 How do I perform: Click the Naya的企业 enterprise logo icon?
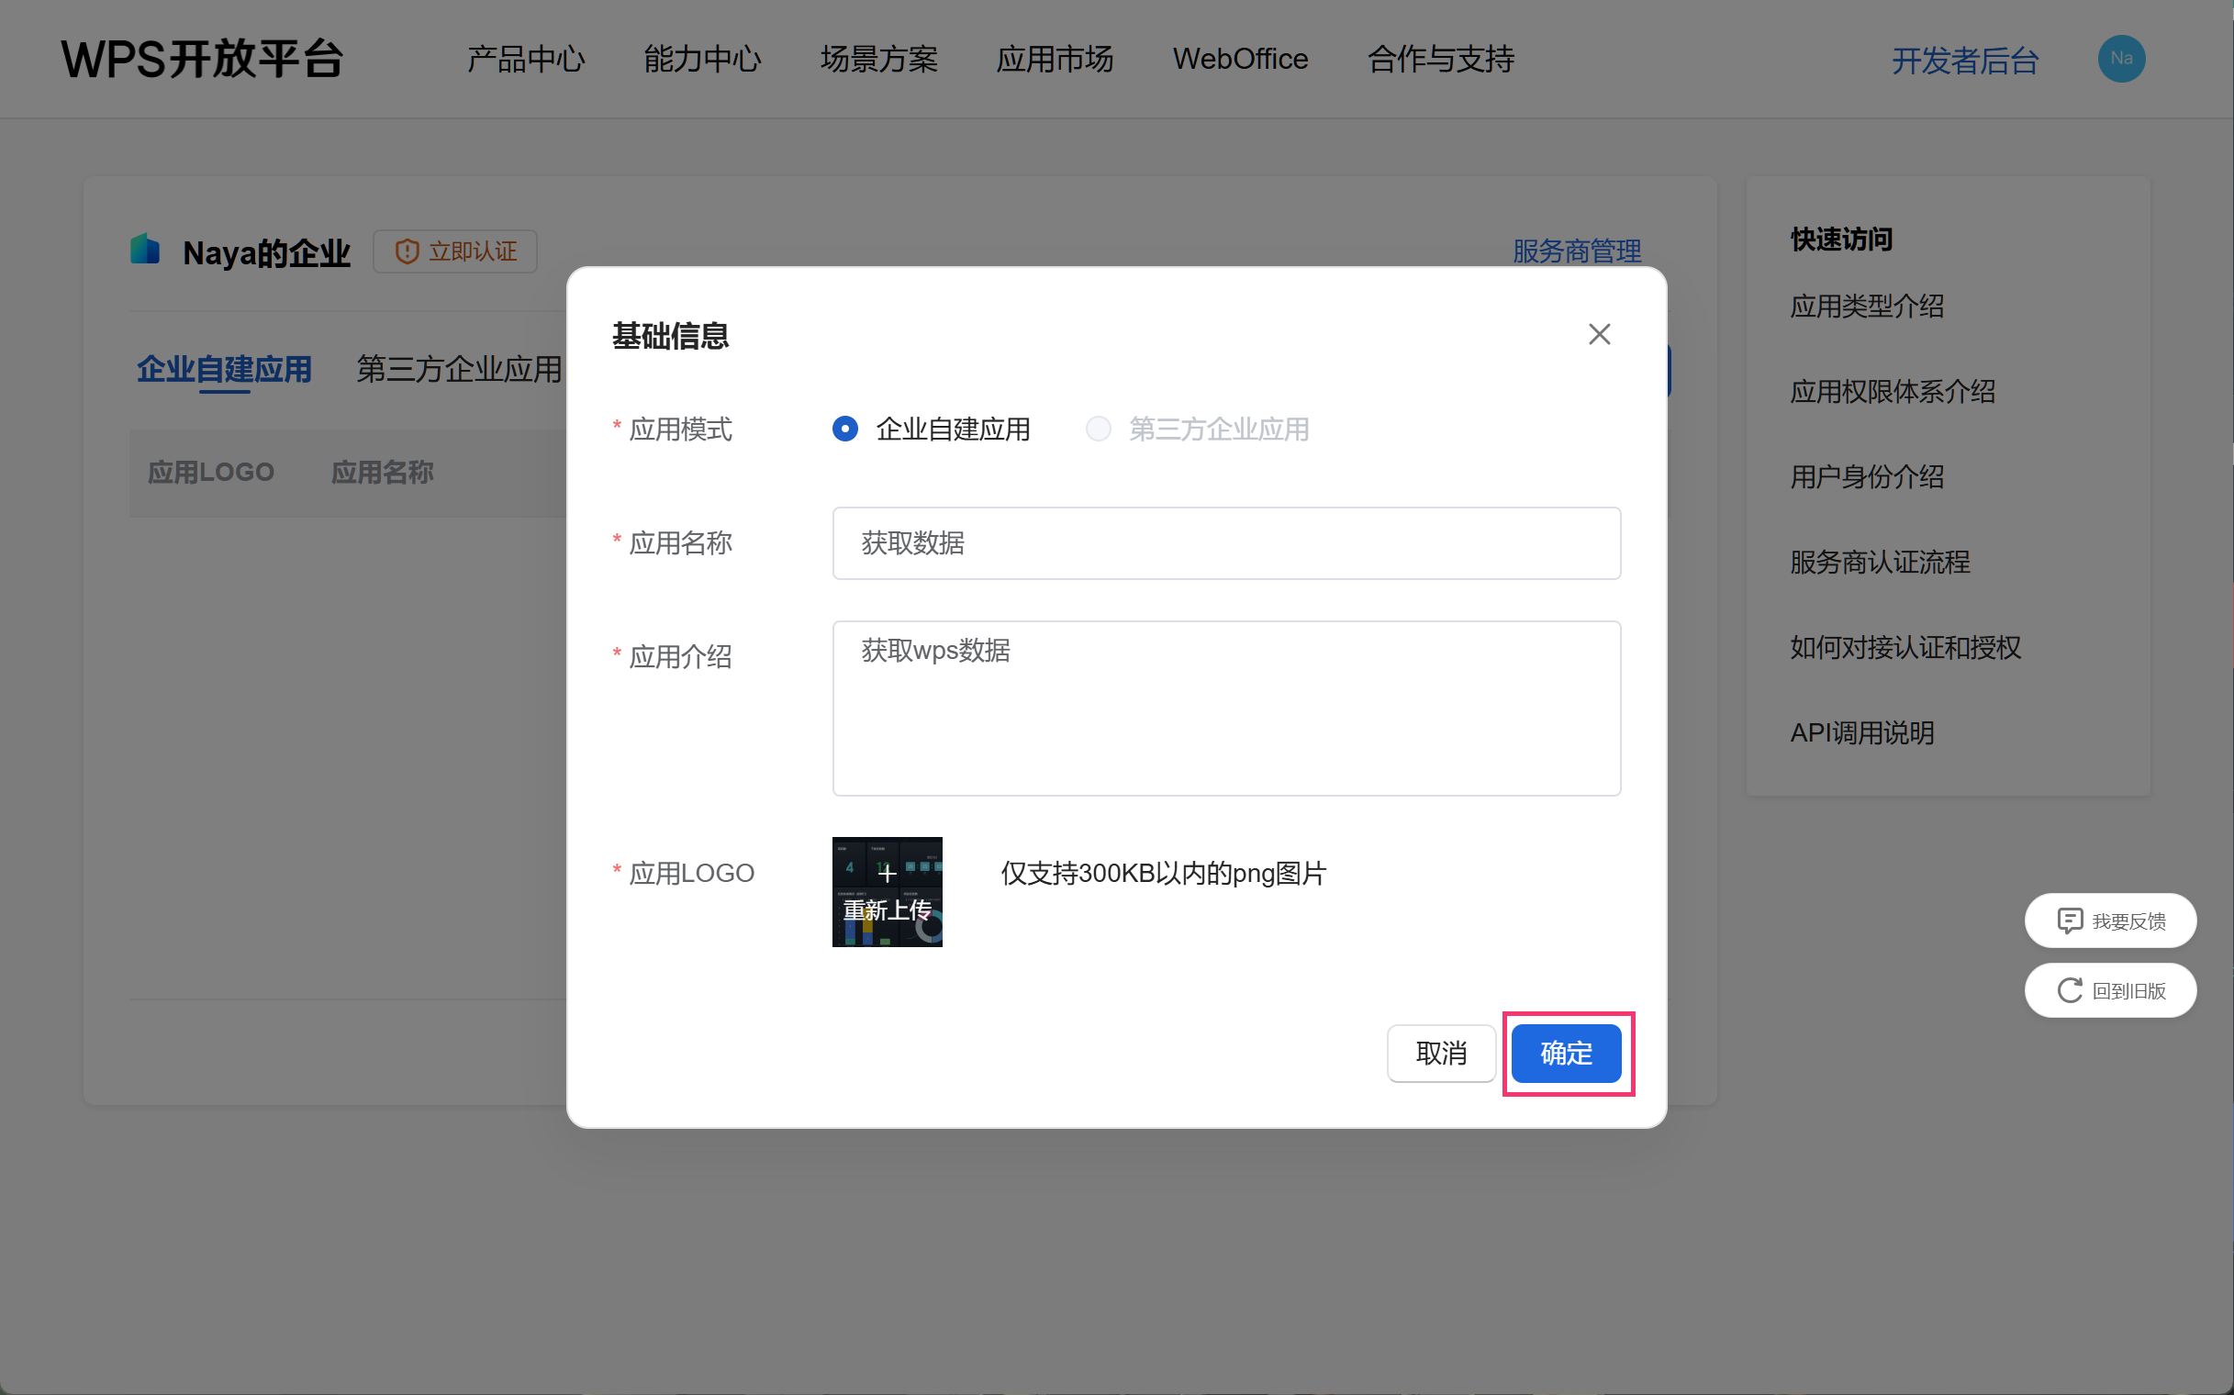145,250
